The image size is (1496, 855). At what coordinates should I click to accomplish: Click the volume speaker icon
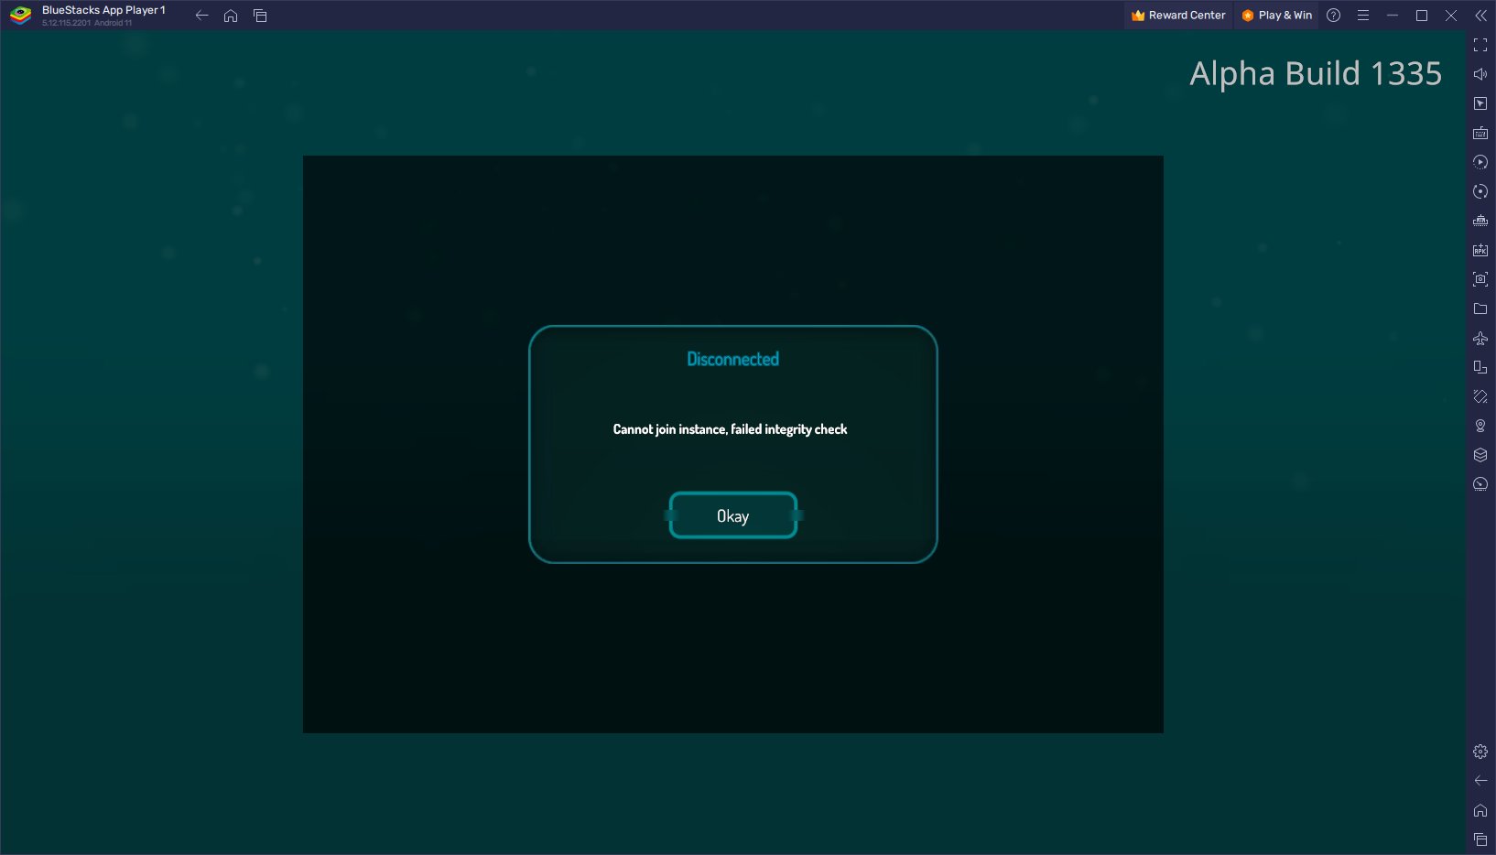[x=1480, y=74]
